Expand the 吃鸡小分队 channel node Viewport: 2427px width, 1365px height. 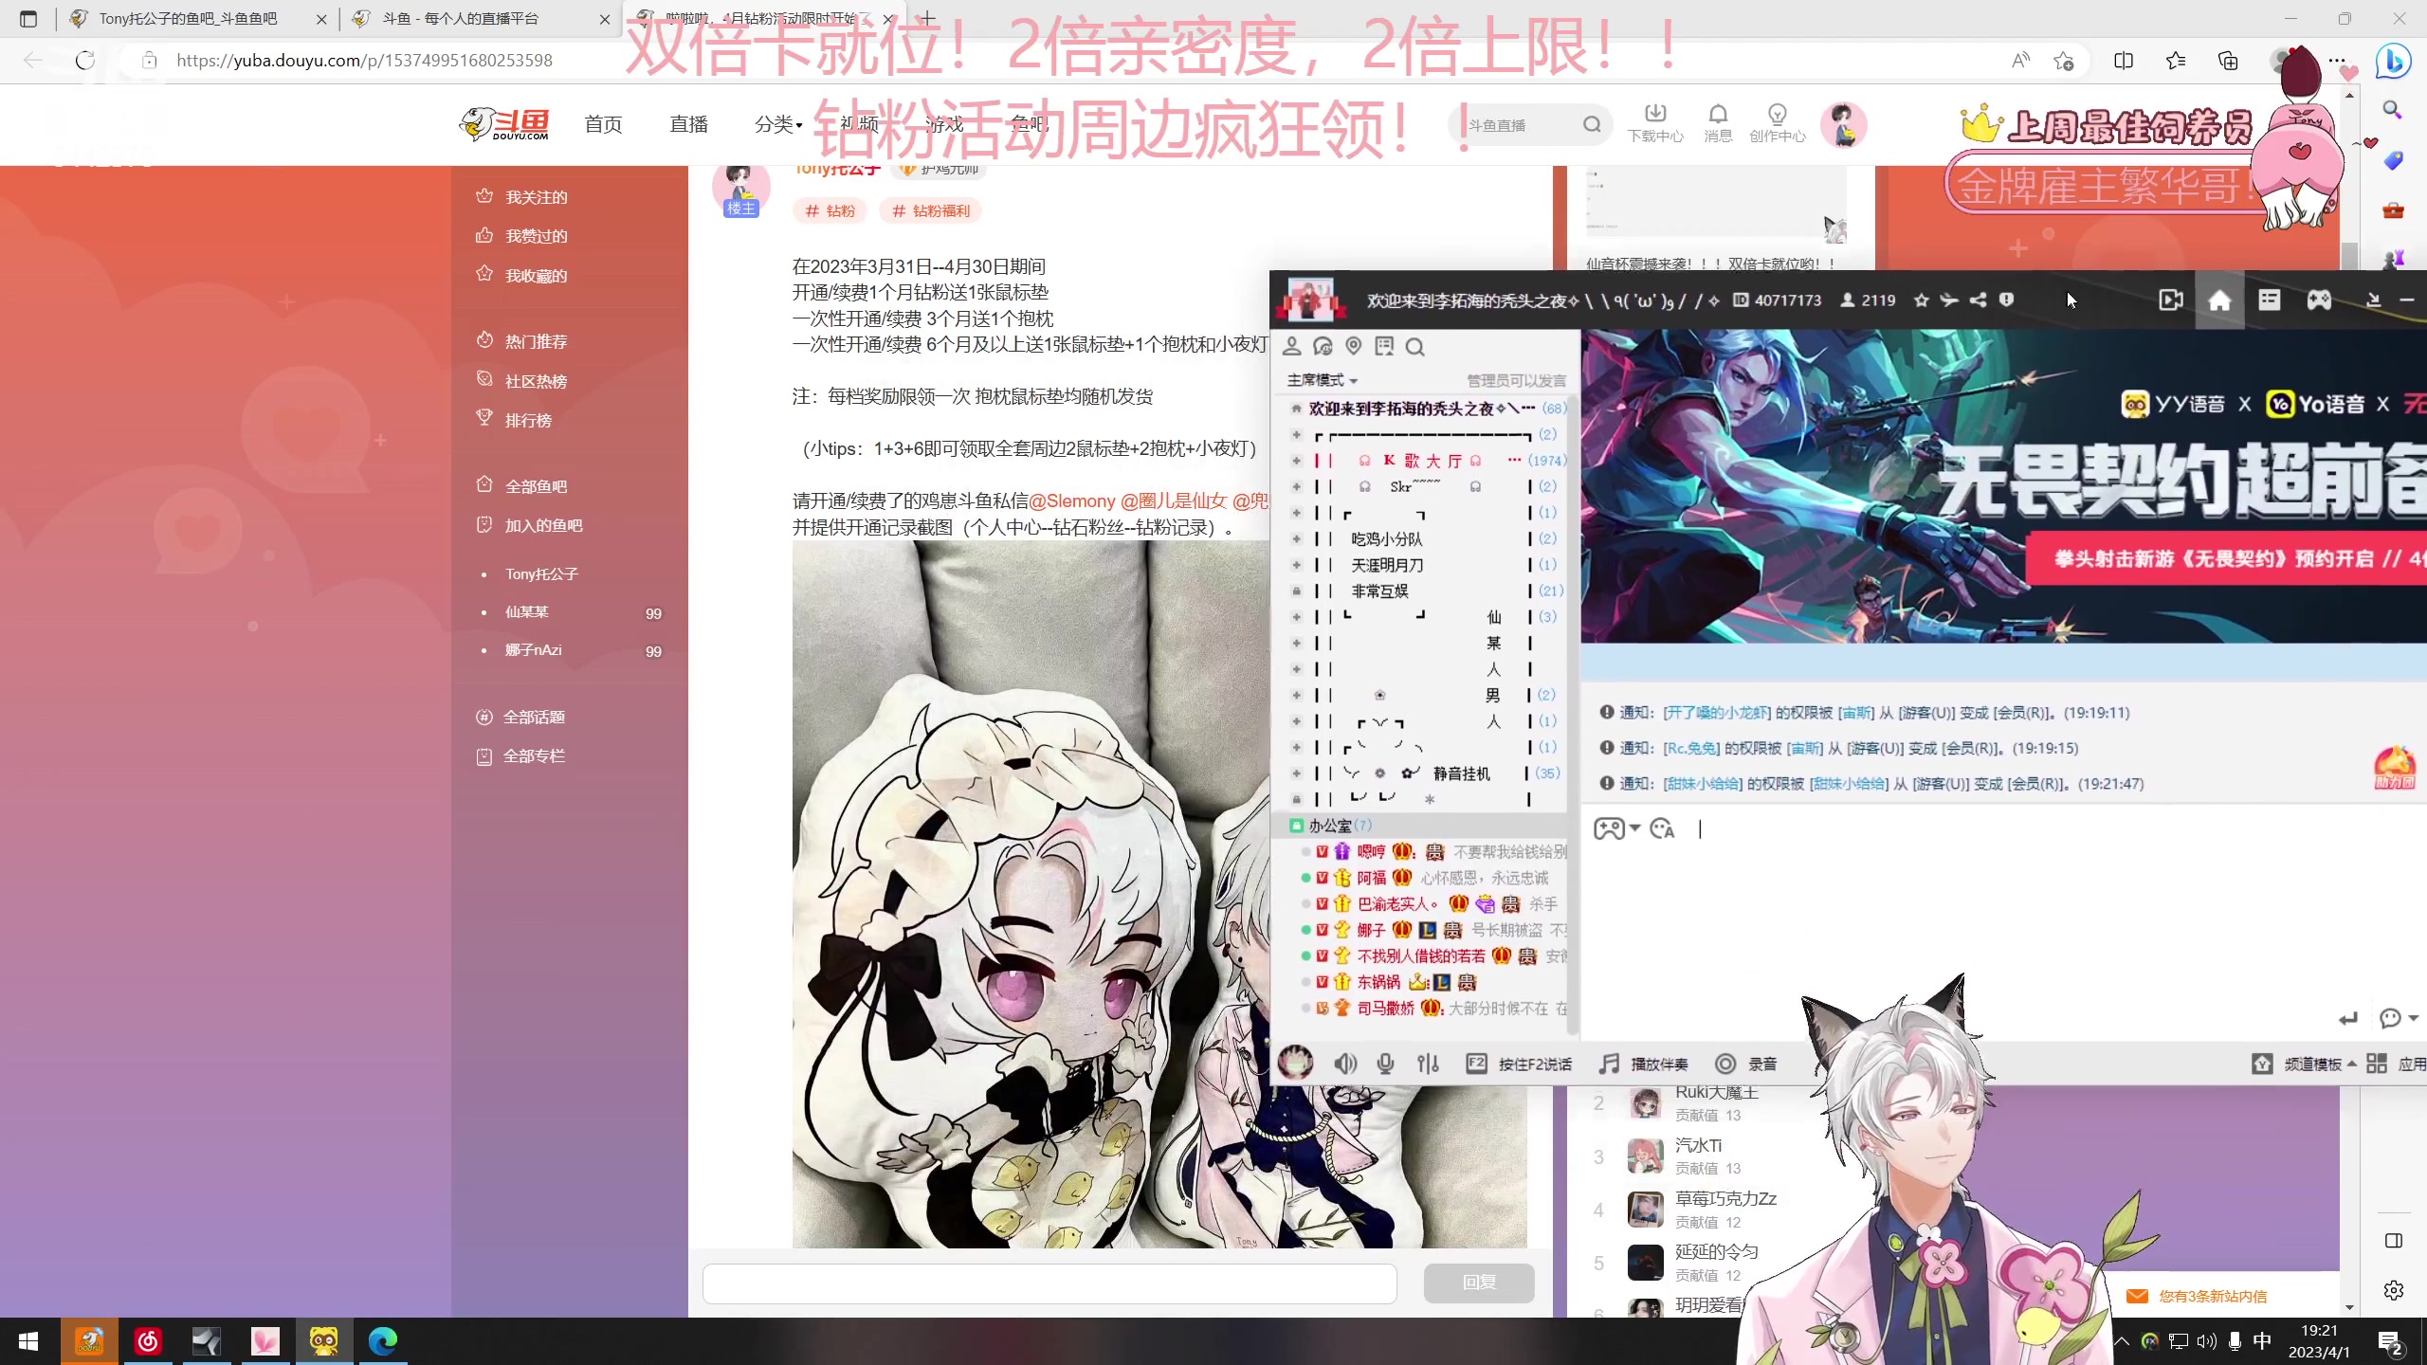[1296, 539]
